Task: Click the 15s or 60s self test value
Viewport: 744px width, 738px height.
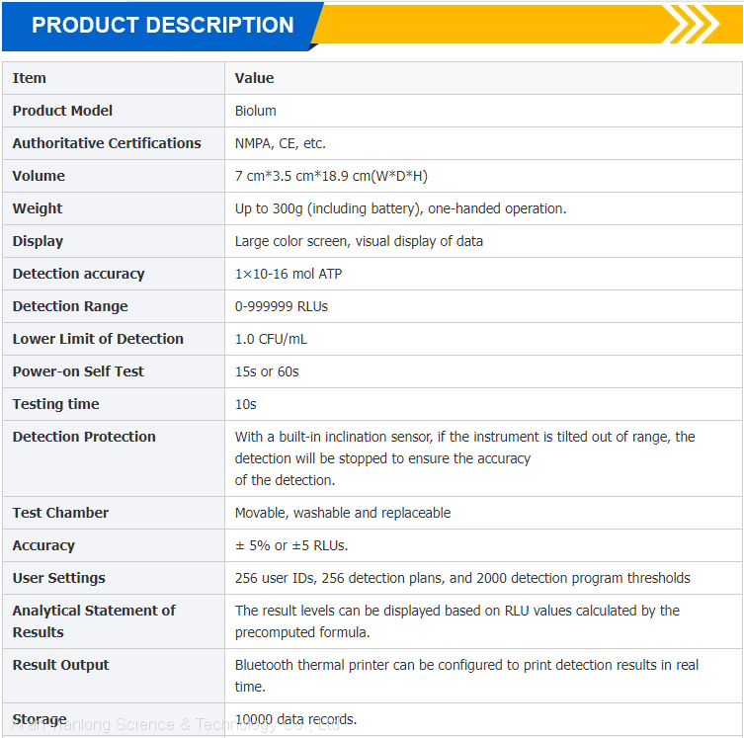Action: point(267,371)
